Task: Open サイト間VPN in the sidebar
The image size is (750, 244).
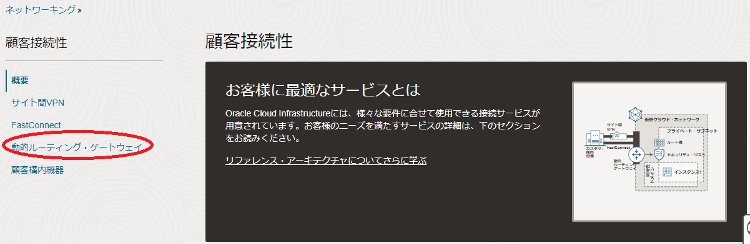Action: coord(37,102)
